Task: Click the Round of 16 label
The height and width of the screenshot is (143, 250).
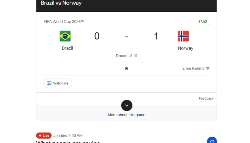Action: (x=126, y=56)
